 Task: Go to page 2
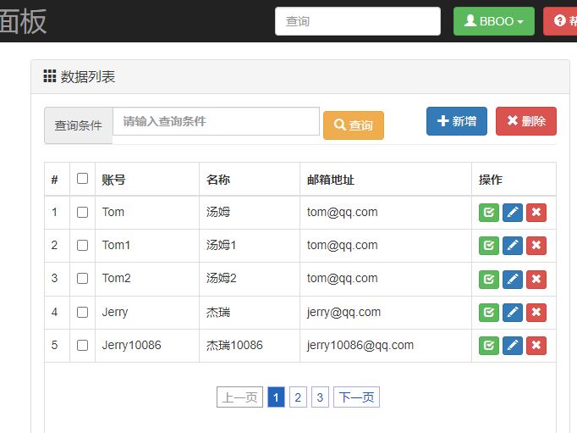[298, 397]
